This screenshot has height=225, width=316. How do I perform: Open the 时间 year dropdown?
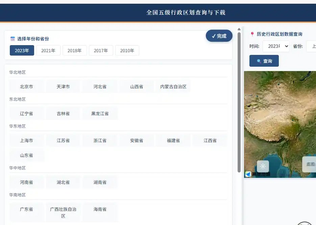276,46
